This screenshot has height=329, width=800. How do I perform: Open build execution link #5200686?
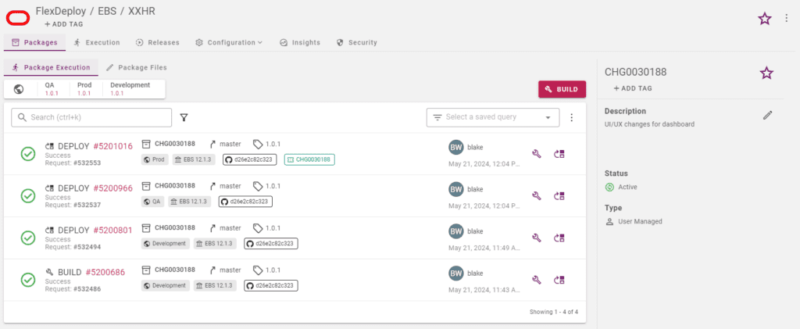(x=105, y=272)
